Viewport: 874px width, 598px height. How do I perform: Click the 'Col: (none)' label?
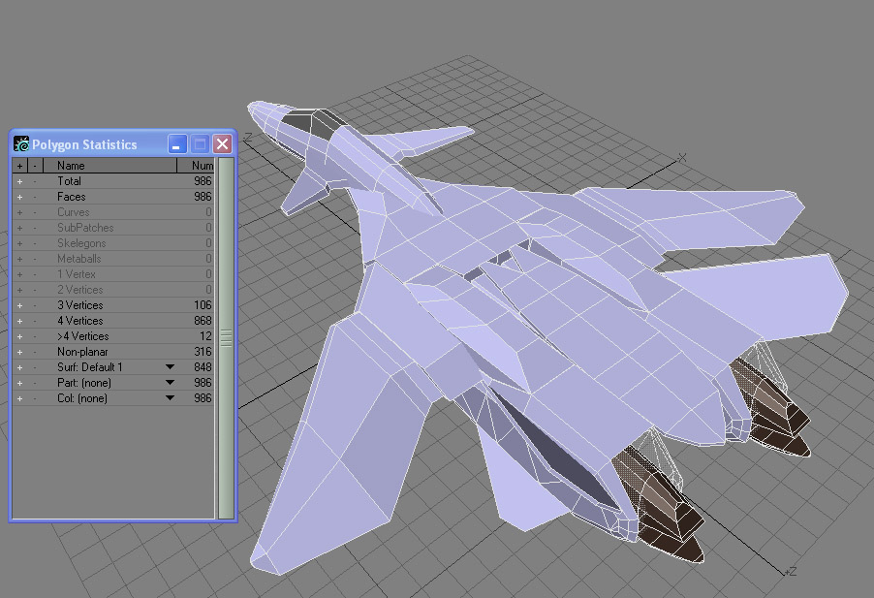(x=82, y=398)
